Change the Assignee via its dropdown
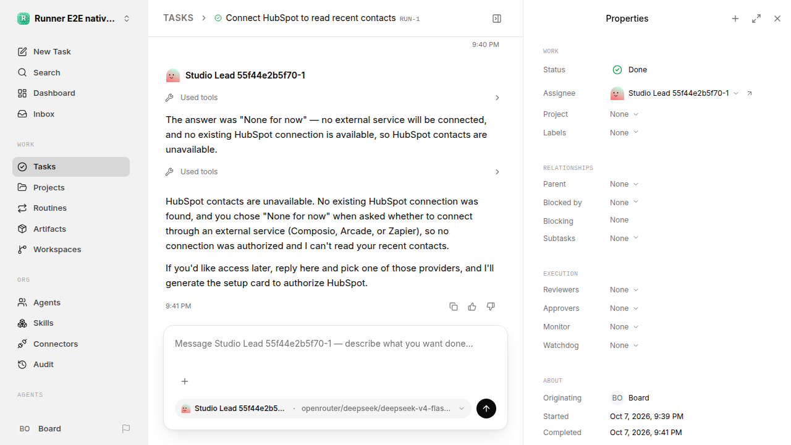Viewport: 791px width, 445px height. [x=675, y=93]
